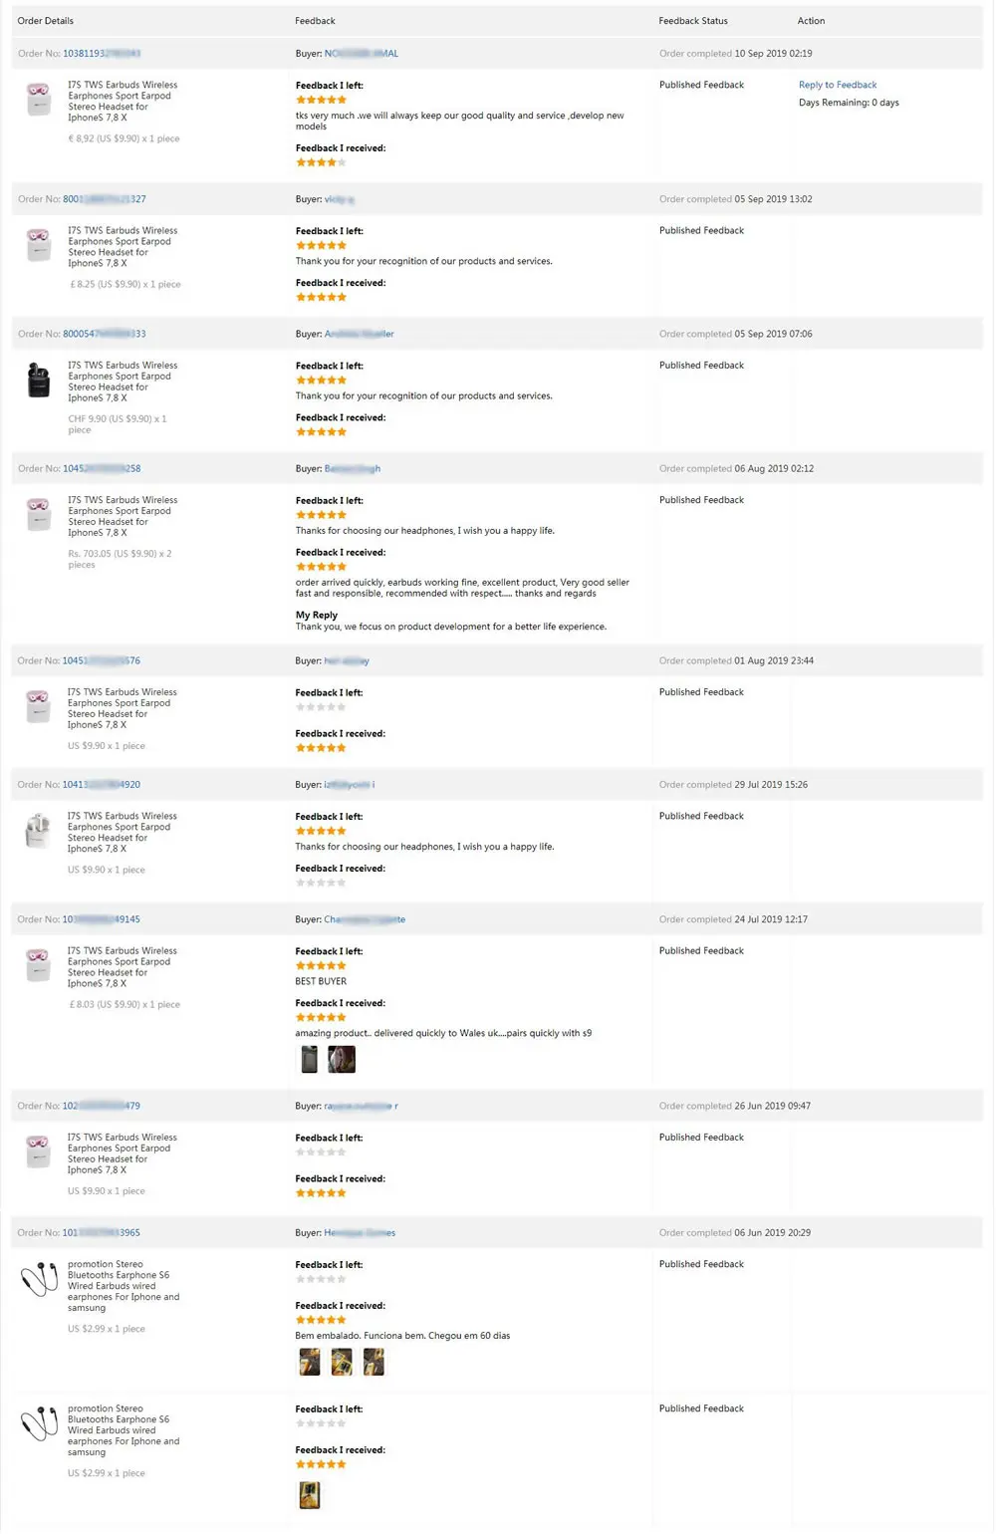Open order number starting with 10381193
The width and height of the screenshot is (996, 1534).
(102, 54)
